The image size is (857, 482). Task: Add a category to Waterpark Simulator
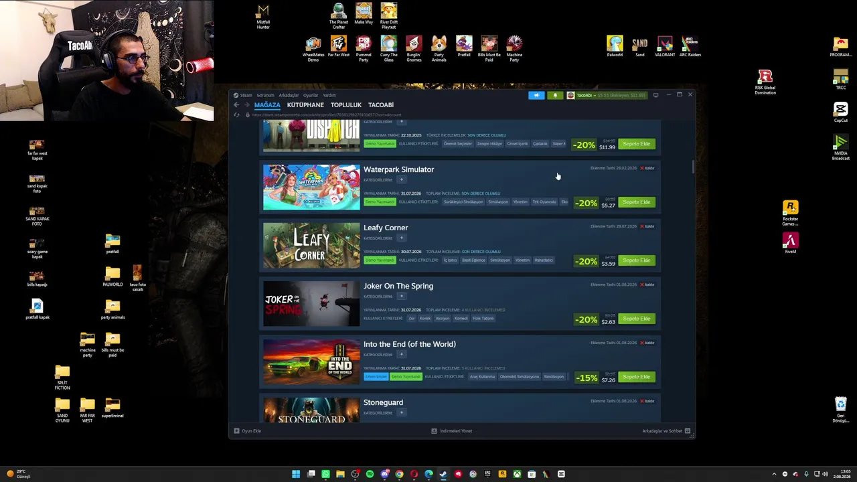pos(401,180)
